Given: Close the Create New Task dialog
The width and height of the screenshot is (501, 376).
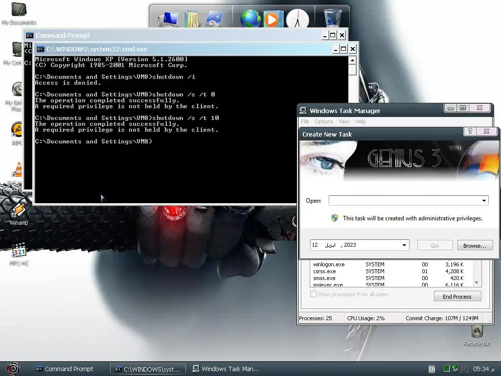Looking at the screenshot, I should 486,131.
